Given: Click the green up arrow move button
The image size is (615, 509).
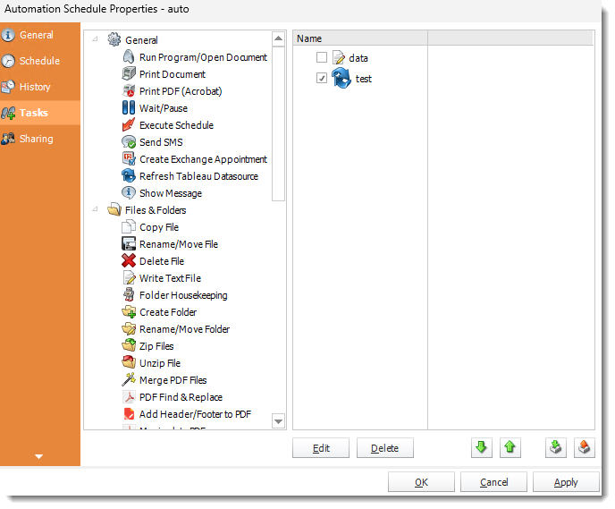Looking at the screenshot, I should point(510,447).
